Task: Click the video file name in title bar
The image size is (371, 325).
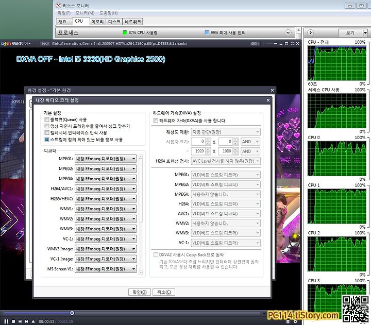Action: click(120, 44)
